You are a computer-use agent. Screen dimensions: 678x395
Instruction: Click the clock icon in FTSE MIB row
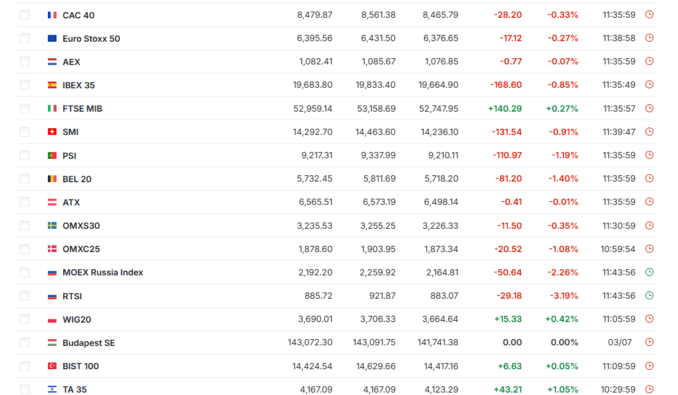coord(649,109)
